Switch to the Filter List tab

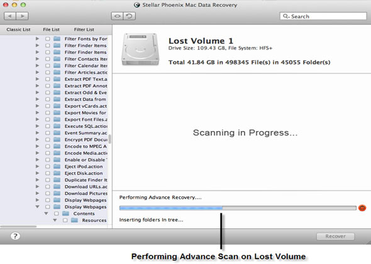pos(84,29)
